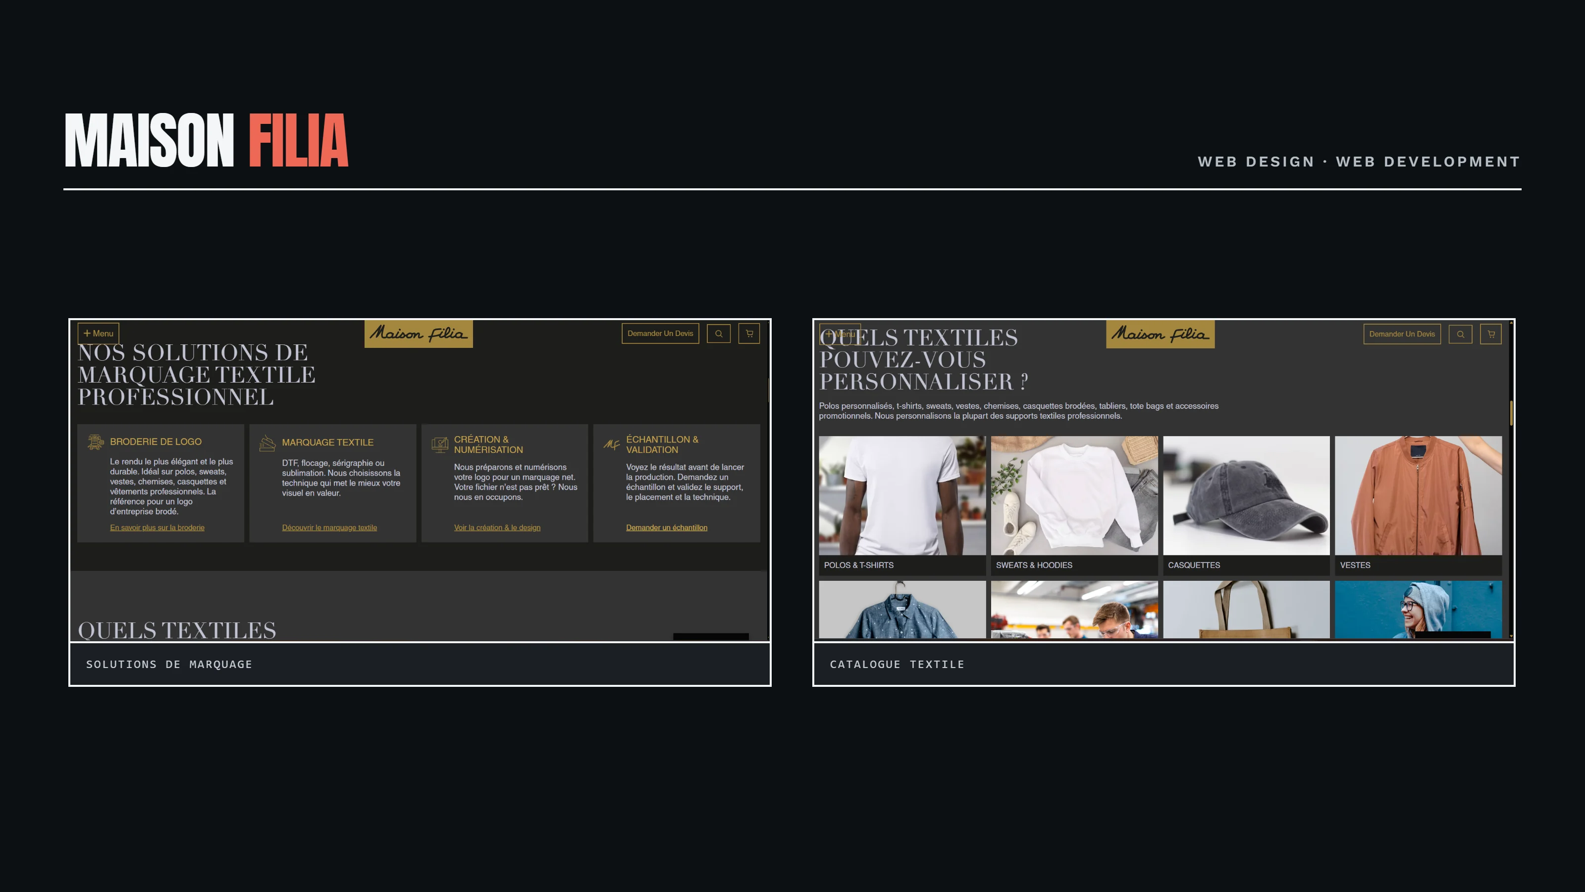Click 'CRÉATION & NUMÉRISATION' card title
The image size is (1585, 892).
(488, 445)
